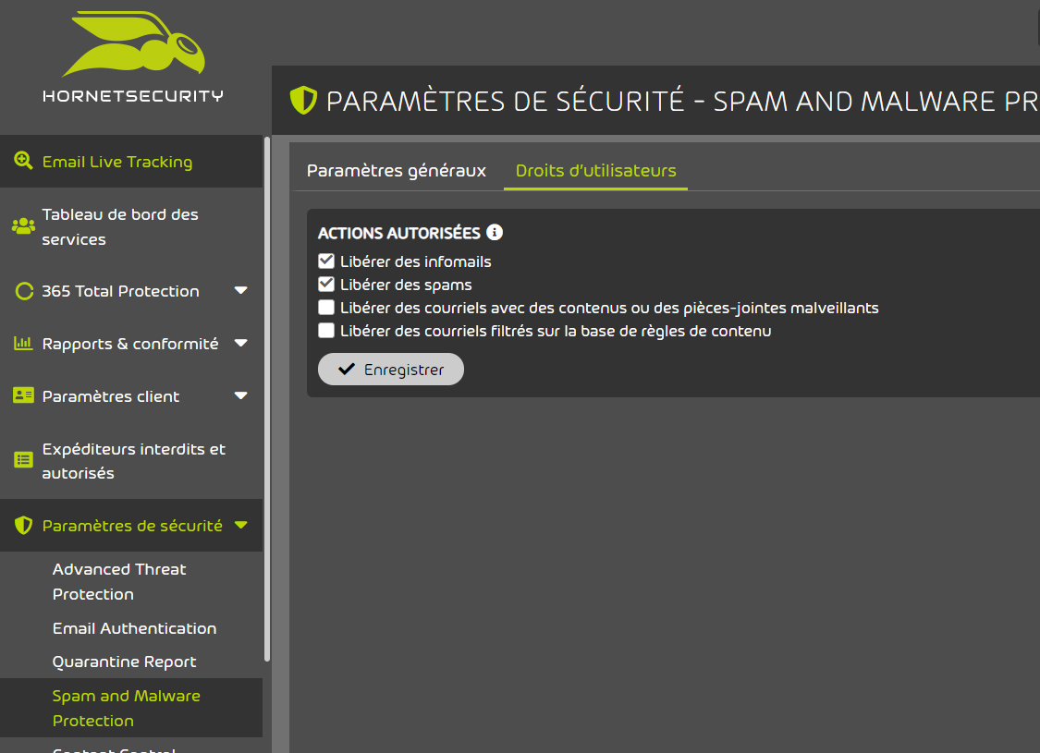Collapse Paramètres de sécurité submenu arrow
Viewport: 1040px width, 753px height.
(x=240, y=525)
